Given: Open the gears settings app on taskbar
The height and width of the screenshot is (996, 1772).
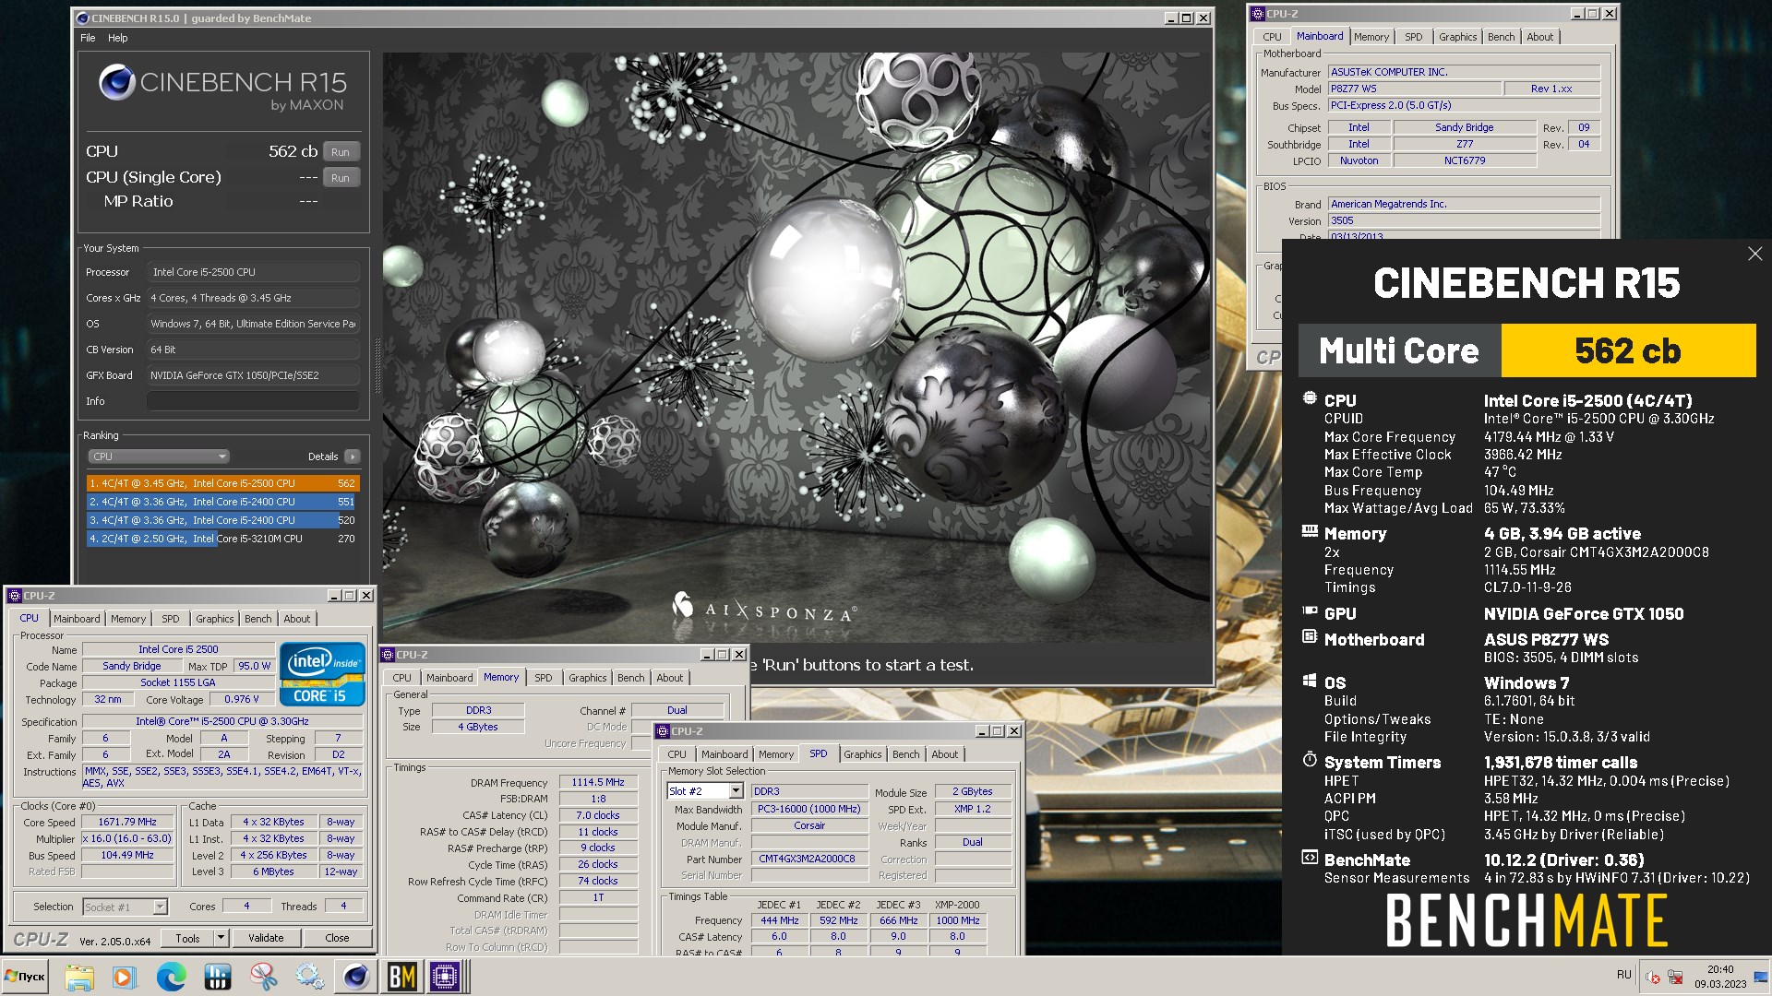Looking at the screenshot, I should tap(309, 977).
